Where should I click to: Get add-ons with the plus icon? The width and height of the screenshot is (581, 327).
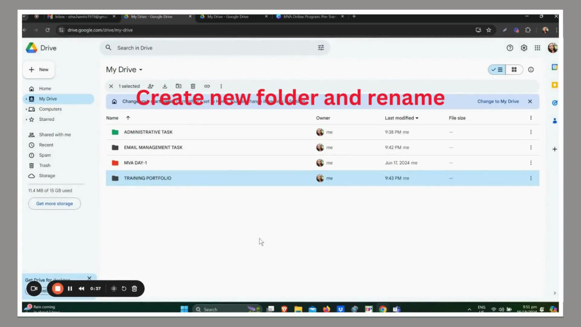(x=555, y=149)
